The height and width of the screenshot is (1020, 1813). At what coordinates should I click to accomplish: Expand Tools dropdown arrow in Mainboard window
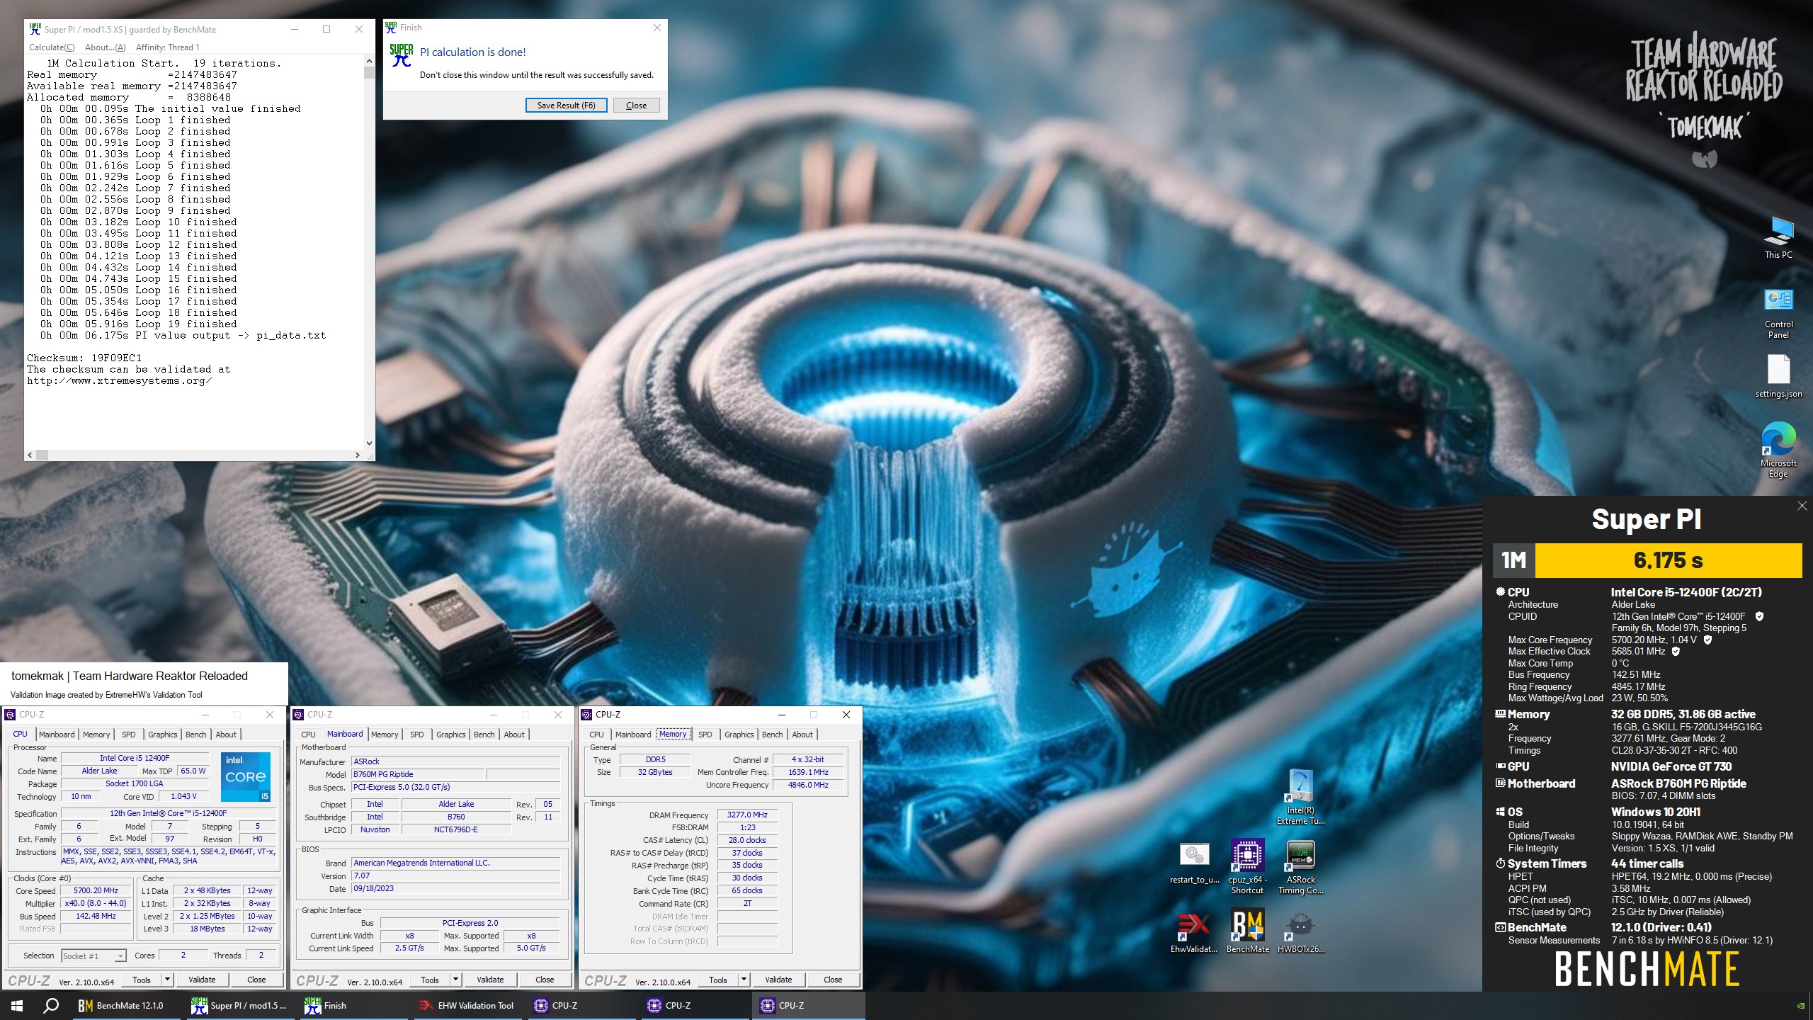point(456,980)
